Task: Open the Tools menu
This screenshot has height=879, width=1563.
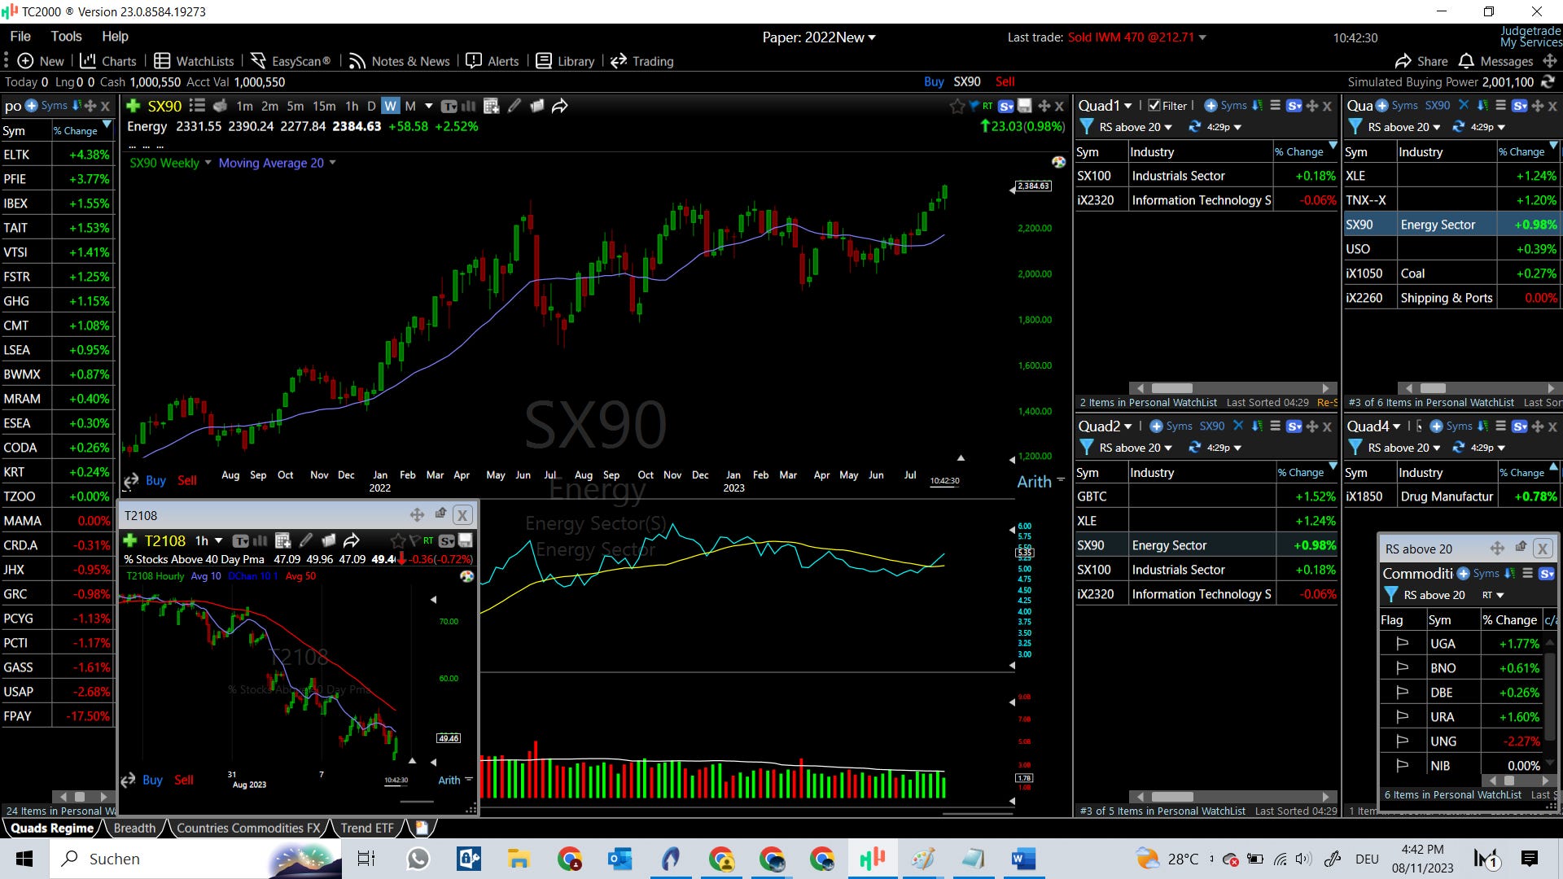Action: pyautogui.click(x=66, y=37)
